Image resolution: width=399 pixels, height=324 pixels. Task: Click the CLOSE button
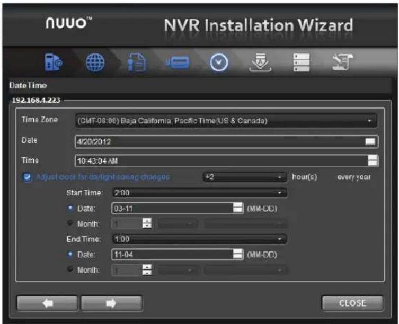[x=352, y=303]
